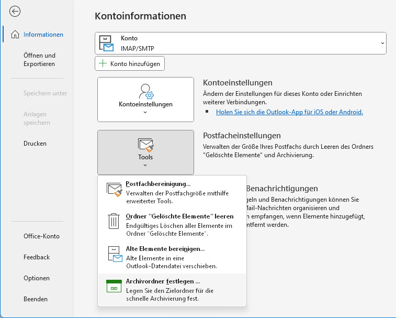Image resolution: width=396 pixels, height=318 pixels.
Task: Click the Postfachbereinigung envelope brush icon
Action: coord(115,190)
